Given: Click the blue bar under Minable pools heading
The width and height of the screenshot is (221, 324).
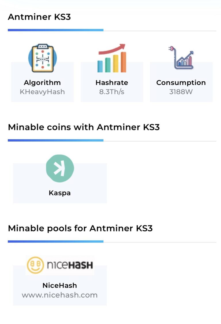Looking at the screenshot, I should (x=56, y=242).
